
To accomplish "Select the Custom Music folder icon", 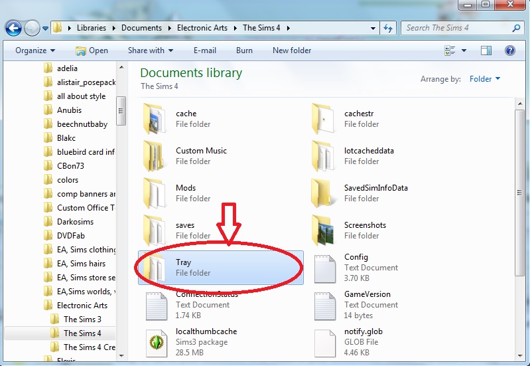I will [155, 156].
